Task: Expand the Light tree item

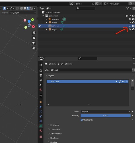Action: (x=46, y=29)
